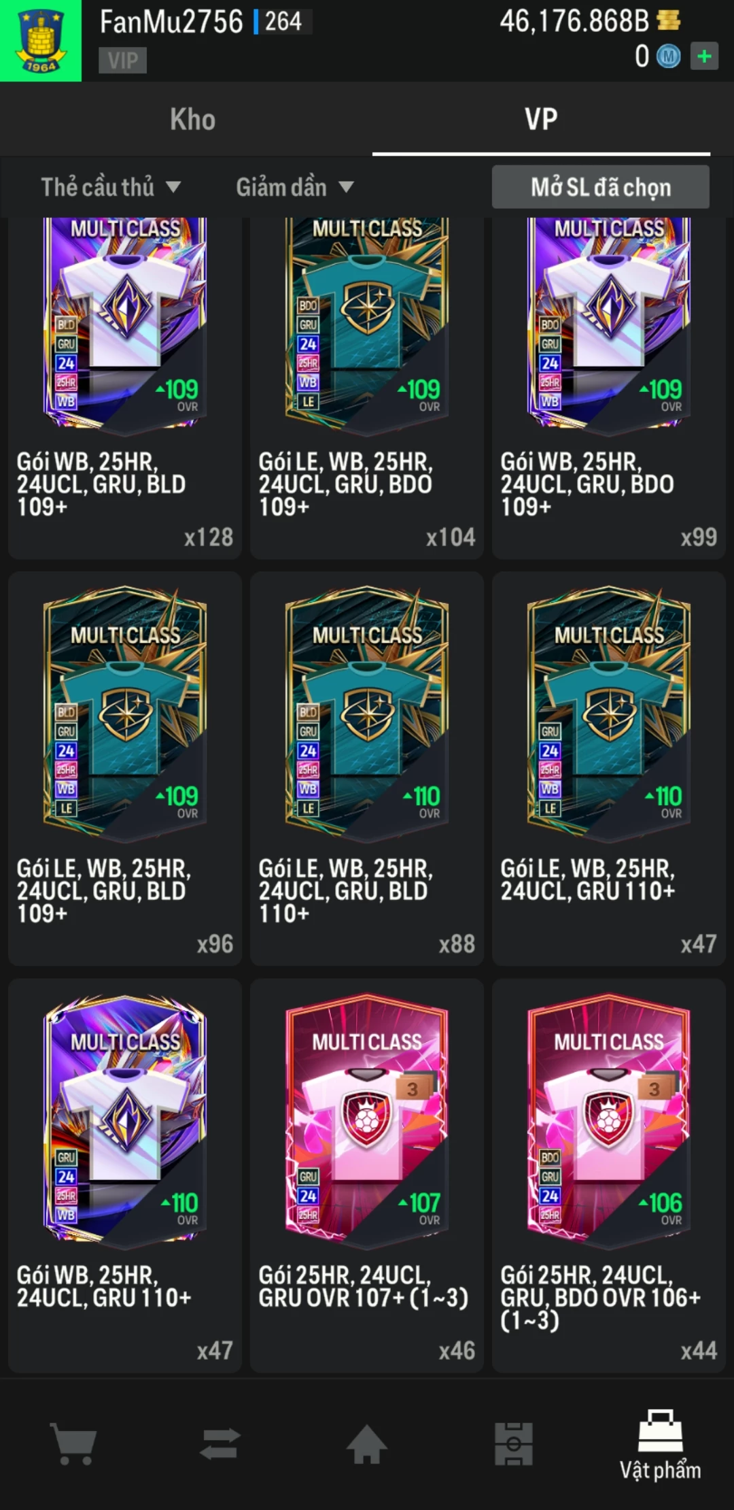Switch to the Kho tab
Image resolution: width=734 pixels, height=1510 pixels.
[x=192, y=120]
